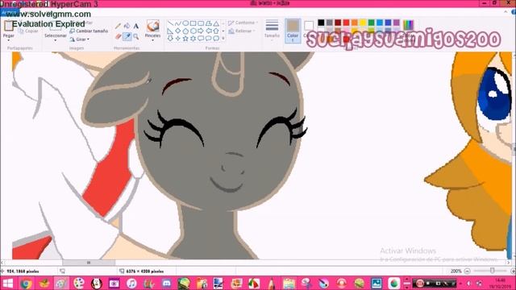
Task: Open the music app taskbar icon
Action: click(x=131, y=283)
